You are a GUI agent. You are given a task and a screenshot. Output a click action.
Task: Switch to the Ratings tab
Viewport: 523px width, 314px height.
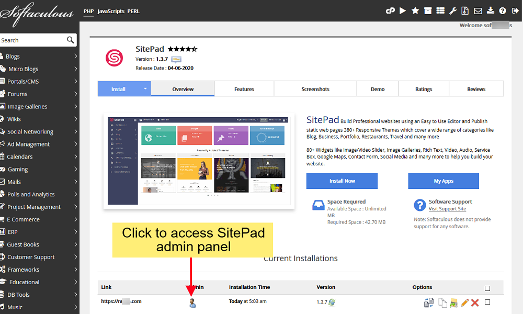coord(424,89)
